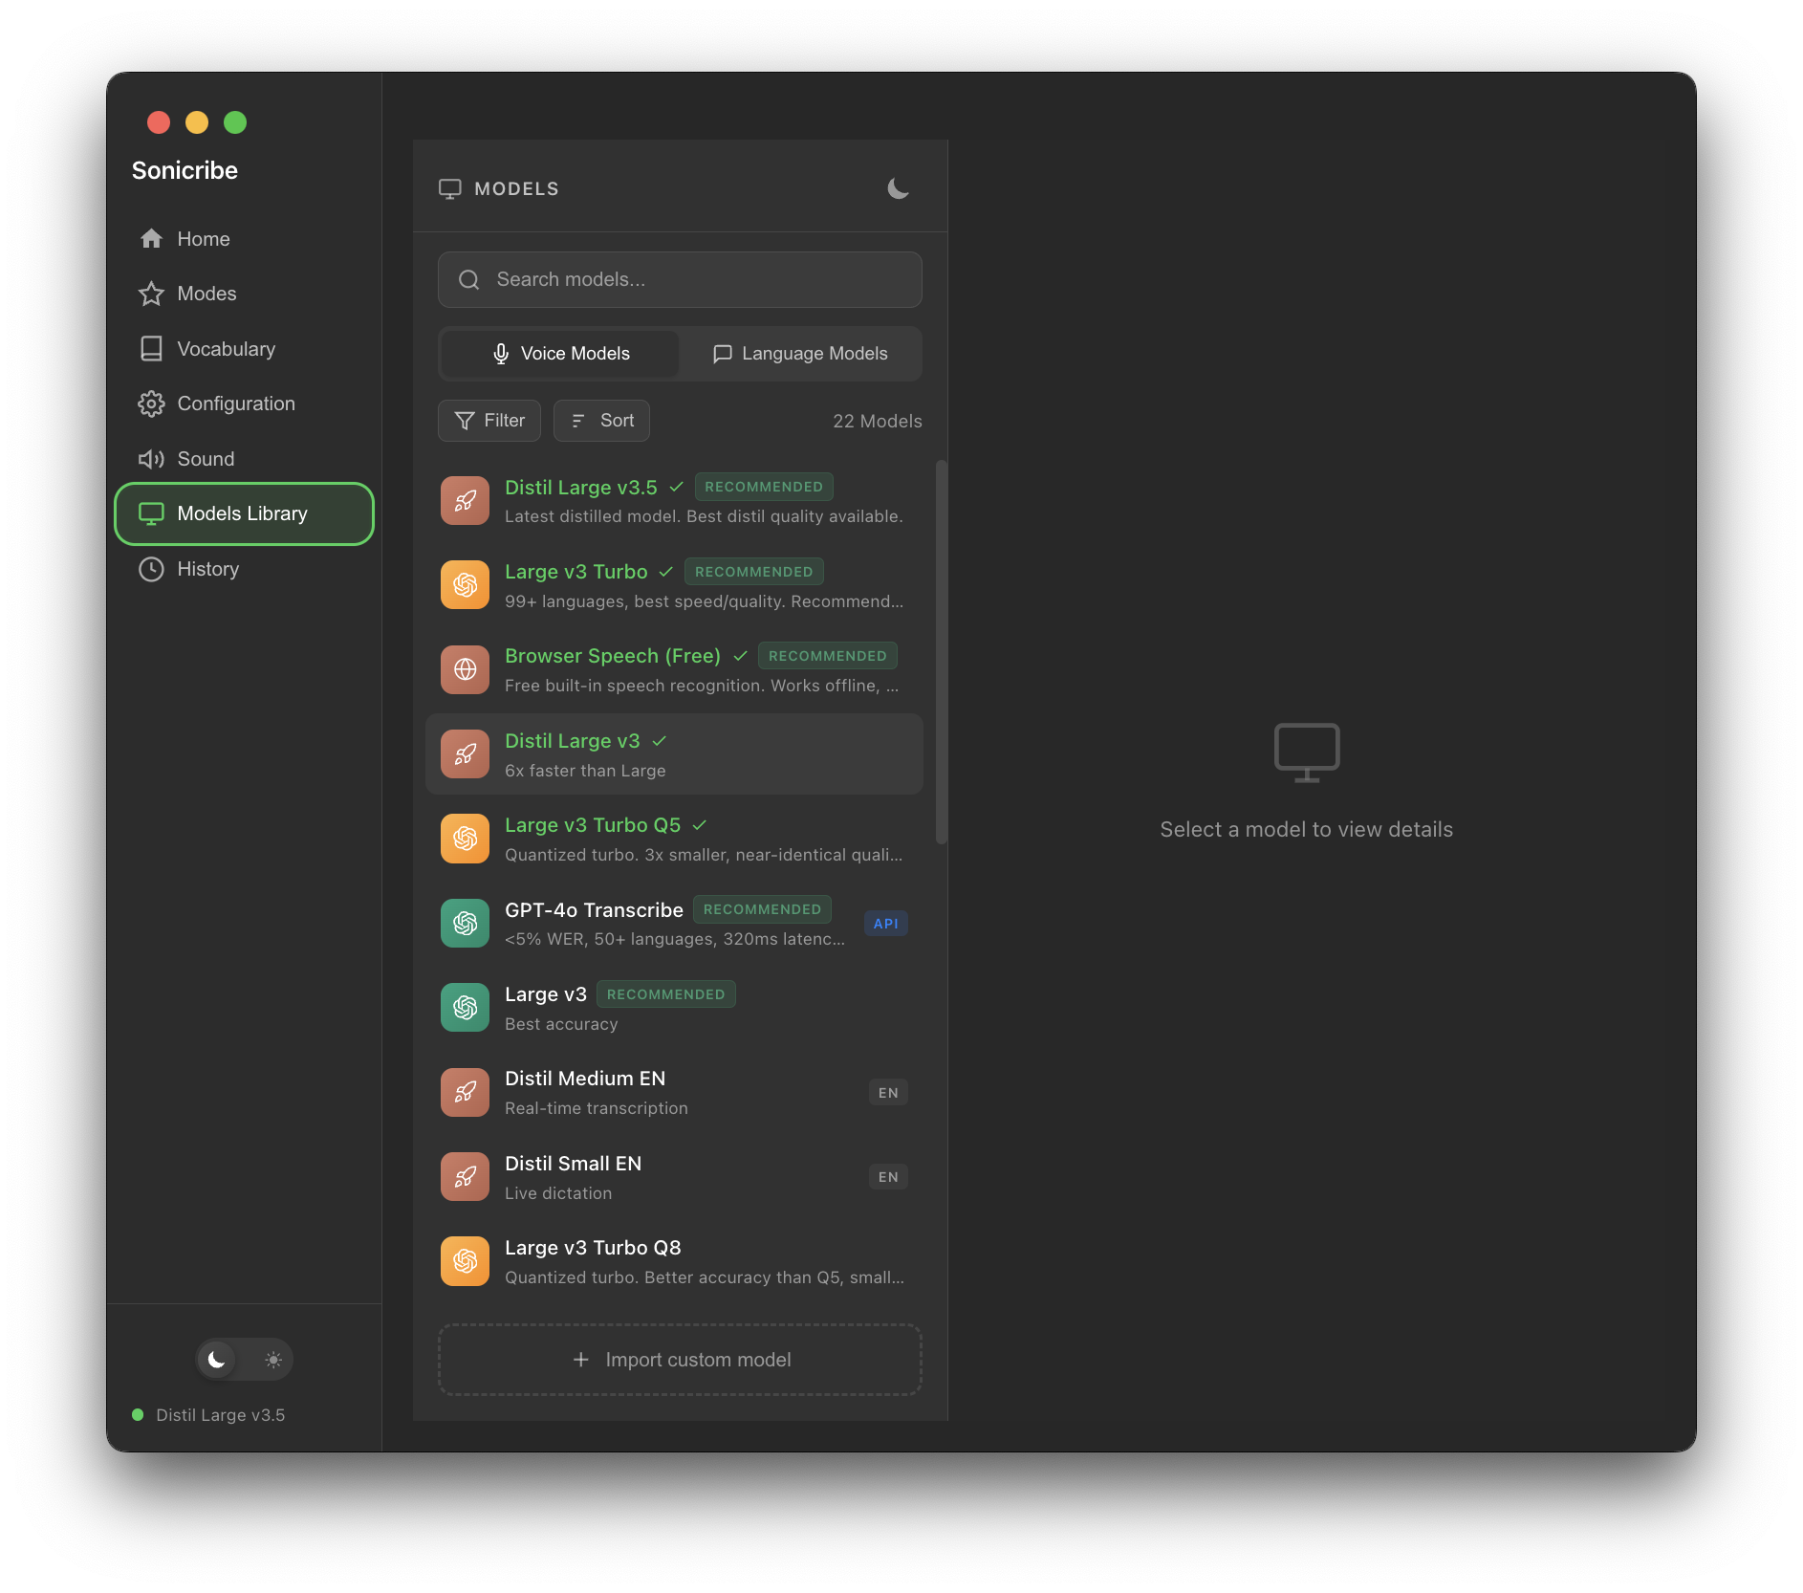Select the Distil Large v3.5 model name
Viewport: 1803px width, 1593px height.
tap(581, 488)
